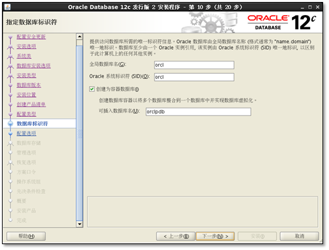Image resolution: width=329 pixels, height=250 pixels.
Task: Jump to the 创建产品清单 step
Action: tap(31, 104)
